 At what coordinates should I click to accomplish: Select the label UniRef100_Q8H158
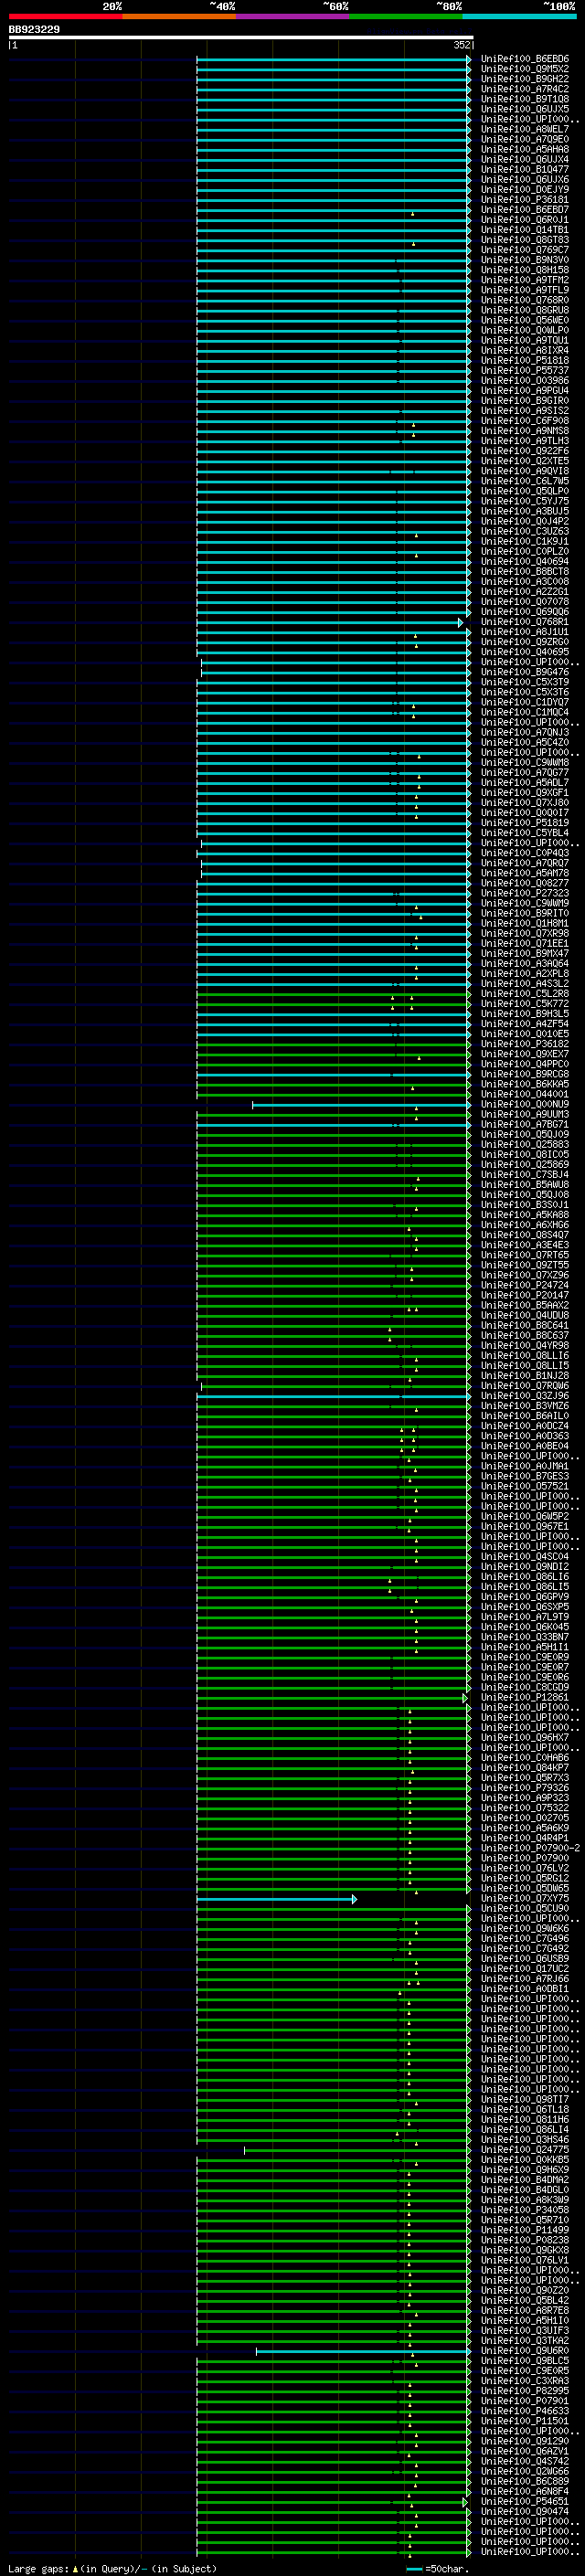(525, 270)
